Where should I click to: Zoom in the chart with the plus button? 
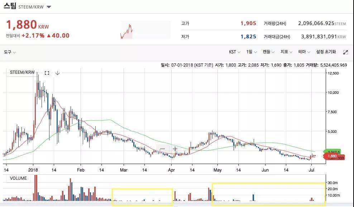click(x=175, y=149)
